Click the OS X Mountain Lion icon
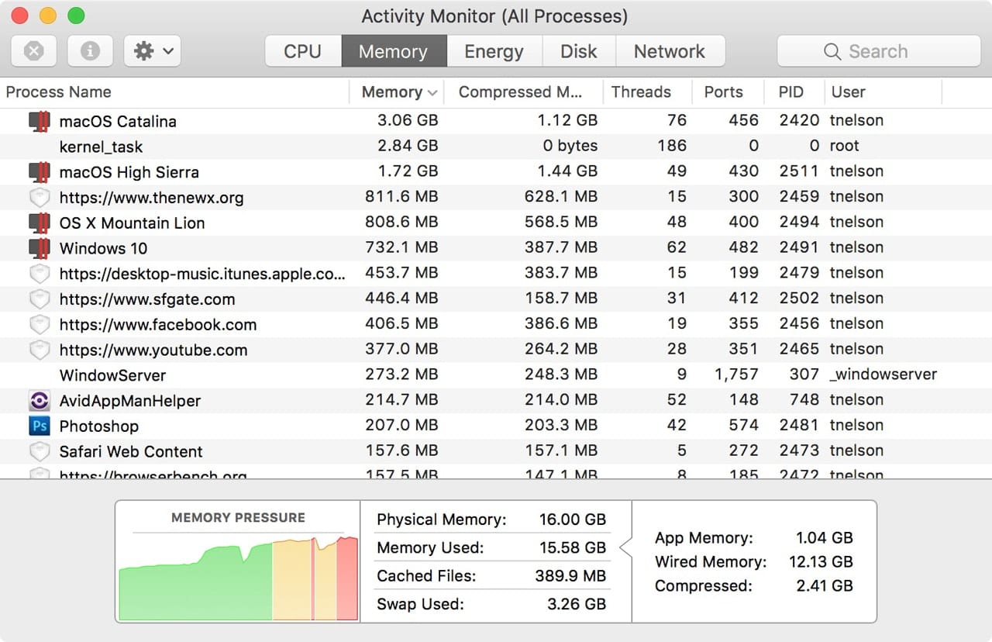 pyautogui.click(x=41, y=223)
